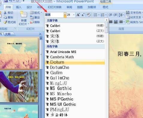Select the 格式 drawing tools tab
143x118 pixels.
click(106, 7)
